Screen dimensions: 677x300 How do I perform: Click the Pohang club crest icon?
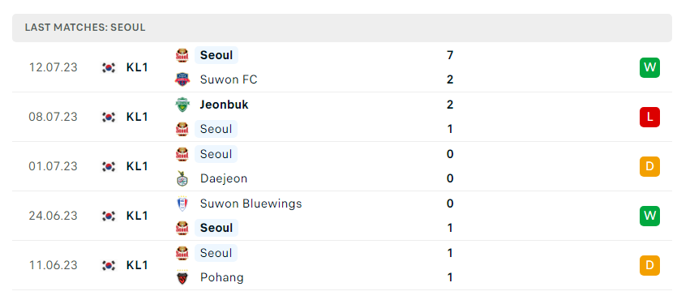(x=182, y=277)
